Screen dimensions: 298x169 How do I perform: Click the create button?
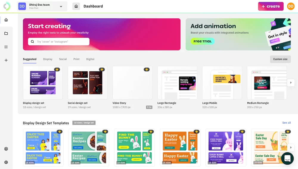pyautogui.click(x=271, y=6)
